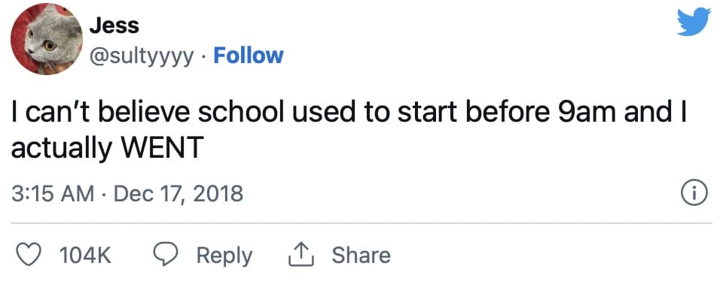Click the display name Jess
This screenshot has height=281, width=723.
click(114, 26)
